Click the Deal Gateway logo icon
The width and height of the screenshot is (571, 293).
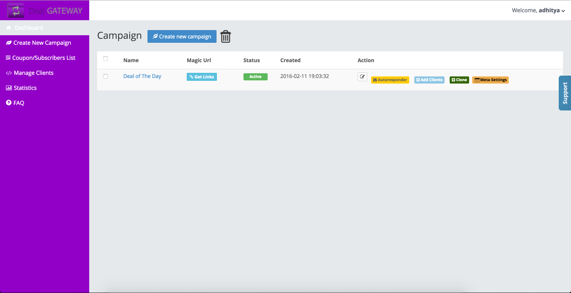click(x=16, y=11)
